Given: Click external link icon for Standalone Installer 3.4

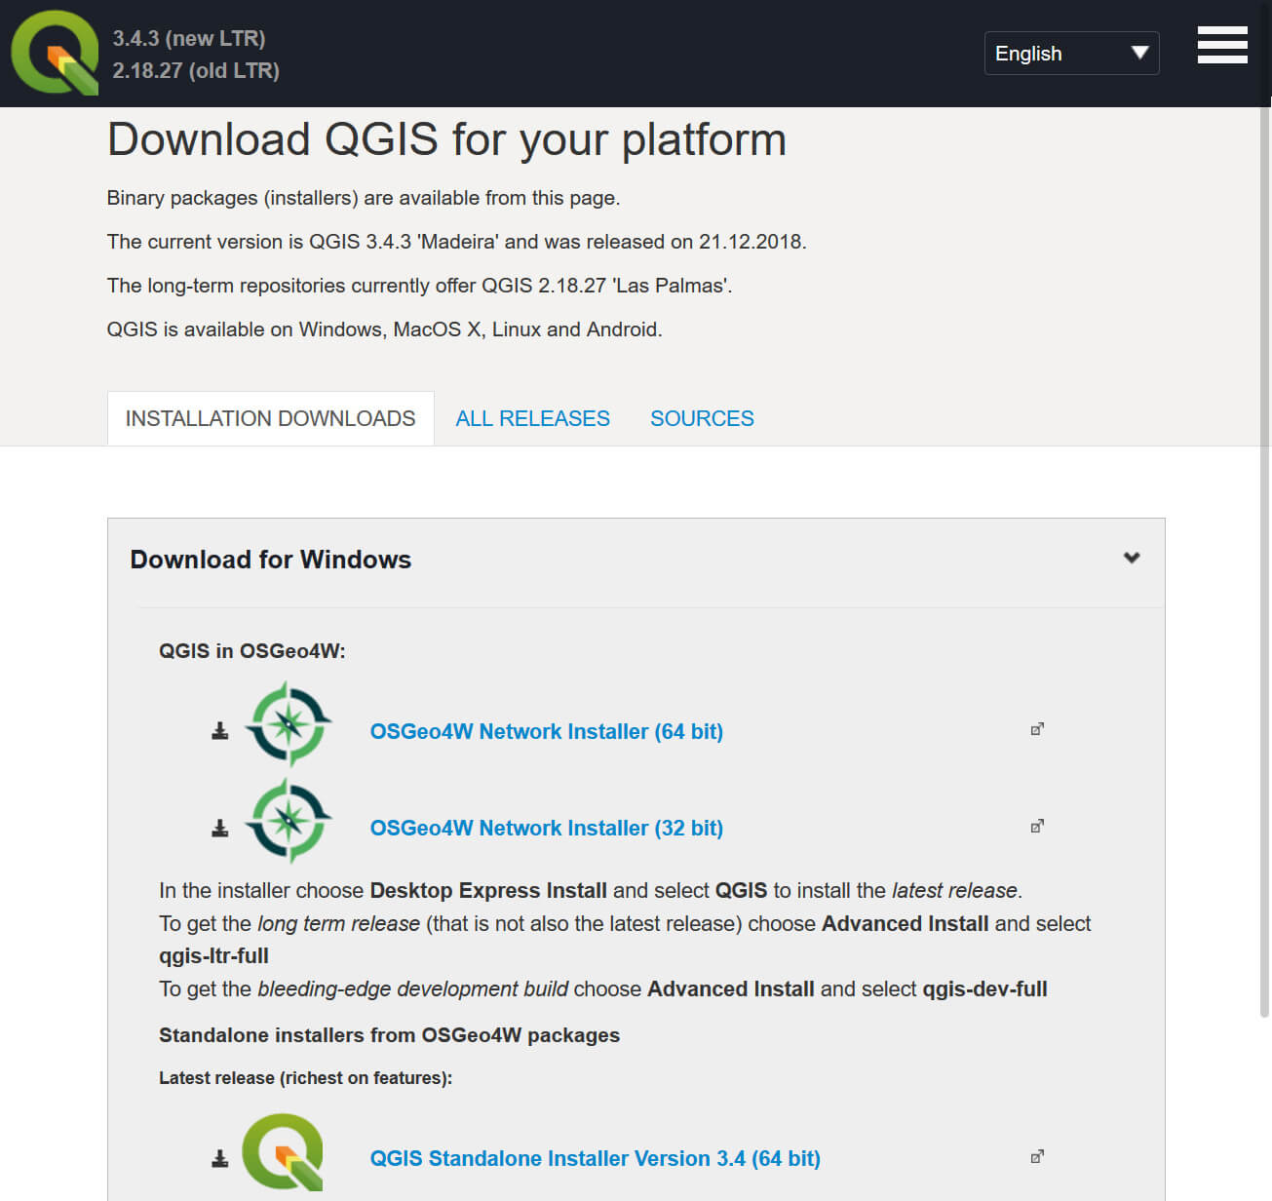Looking at the screenshot, I should 1037,1156.
